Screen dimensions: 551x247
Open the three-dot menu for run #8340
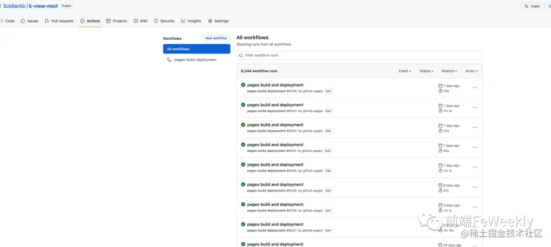[x=475, y=168]
